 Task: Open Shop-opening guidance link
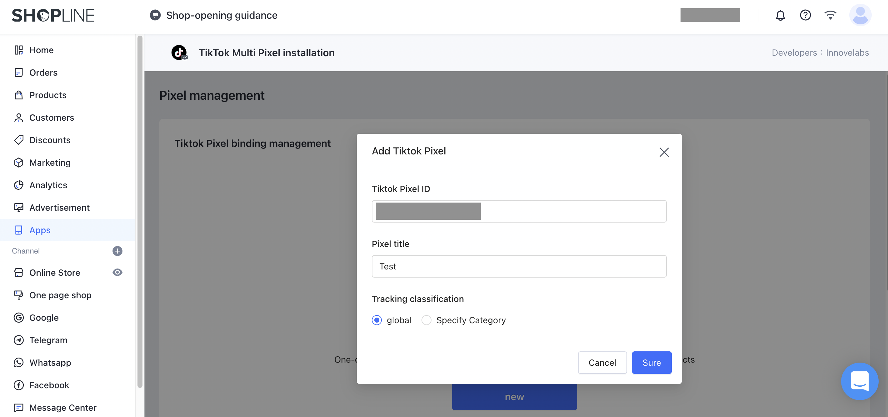222,15
